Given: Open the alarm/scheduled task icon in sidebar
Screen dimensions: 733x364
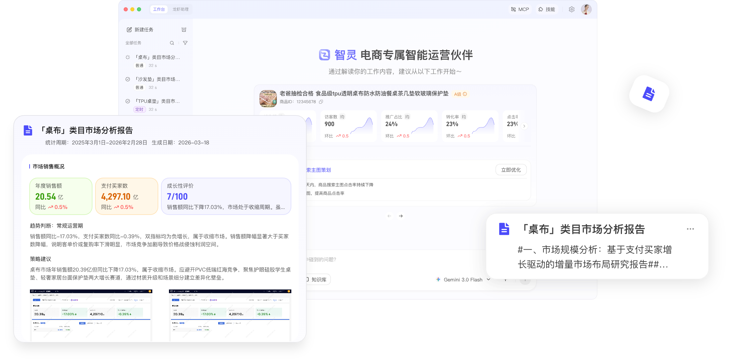Looking at the screenshot, I should point(184,29).
